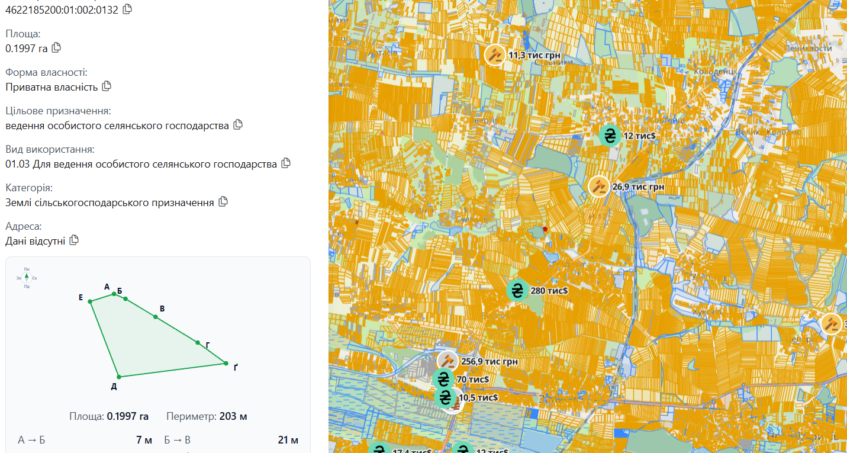The image size is (847, 453).
Task: Click the Периметр: 203 м text
Action: (x=207, y=416)
